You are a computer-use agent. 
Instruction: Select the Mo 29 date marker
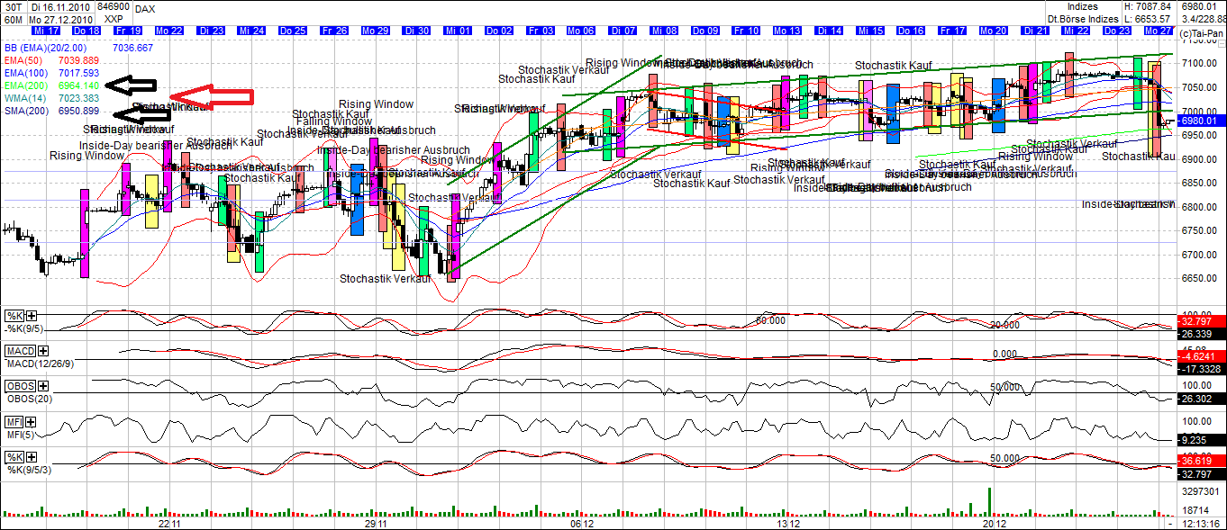click(x=376, y=31)
